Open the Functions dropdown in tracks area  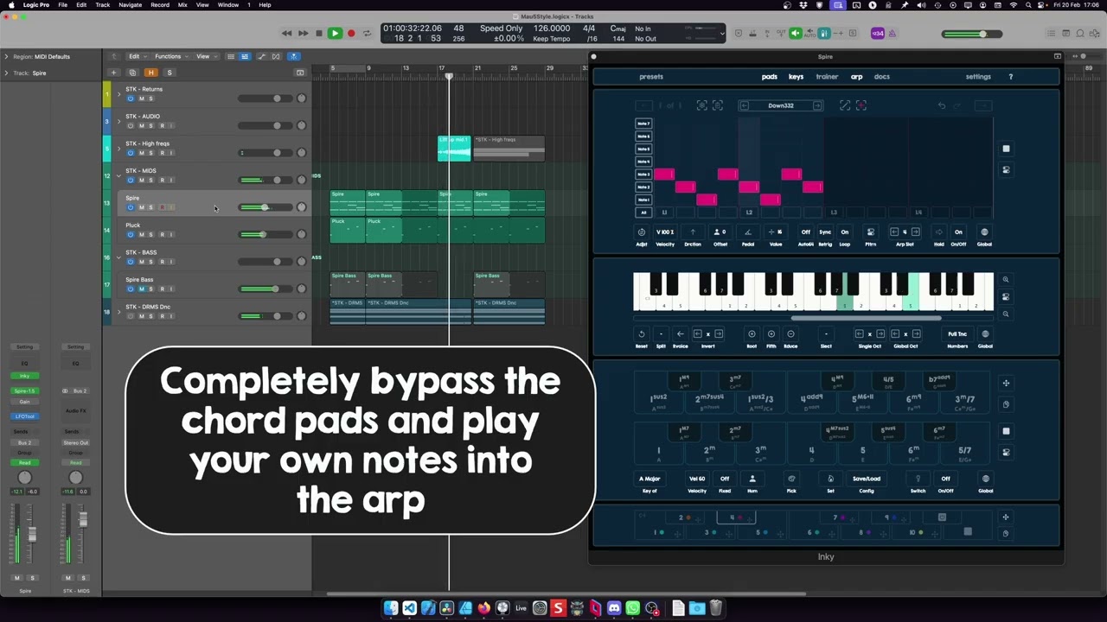(x=170, y=57)
